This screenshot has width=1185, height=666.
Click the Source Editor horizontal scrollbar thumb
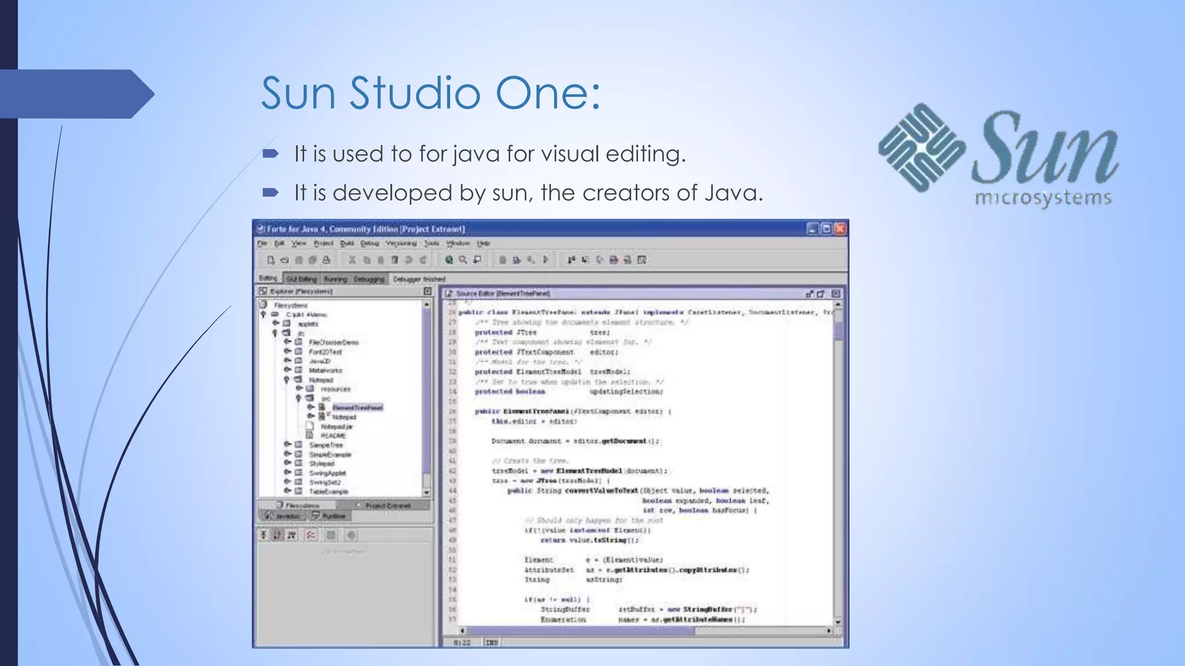point(580,631)
